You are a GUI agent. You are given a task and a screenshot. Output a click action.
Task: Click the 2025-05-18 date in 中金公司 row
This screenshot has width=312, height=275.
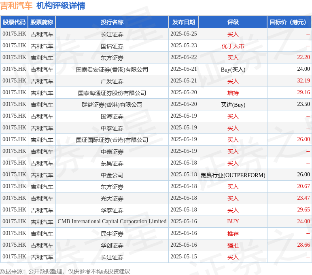click(x=184, y=175)
